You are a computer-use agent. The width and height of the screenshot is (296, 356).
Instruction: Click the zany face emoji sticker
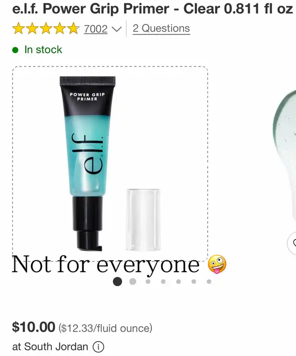217,264
